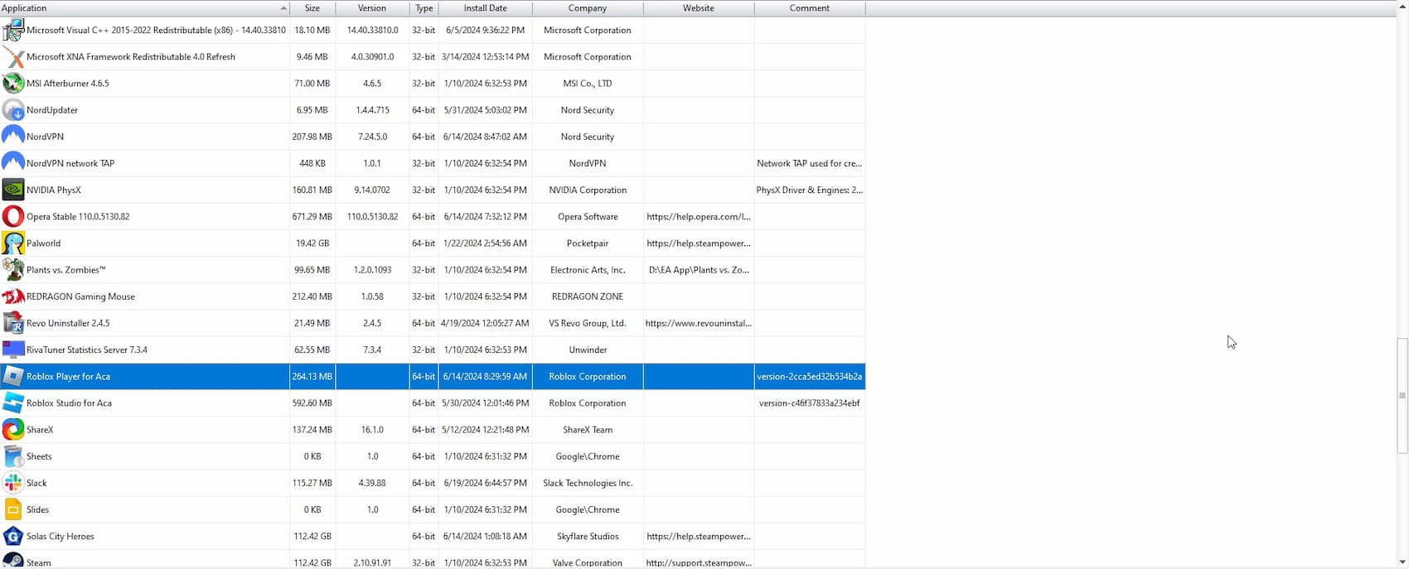
Task: Click the 'Pocketpair' company cell
Action: click(588, 244)
